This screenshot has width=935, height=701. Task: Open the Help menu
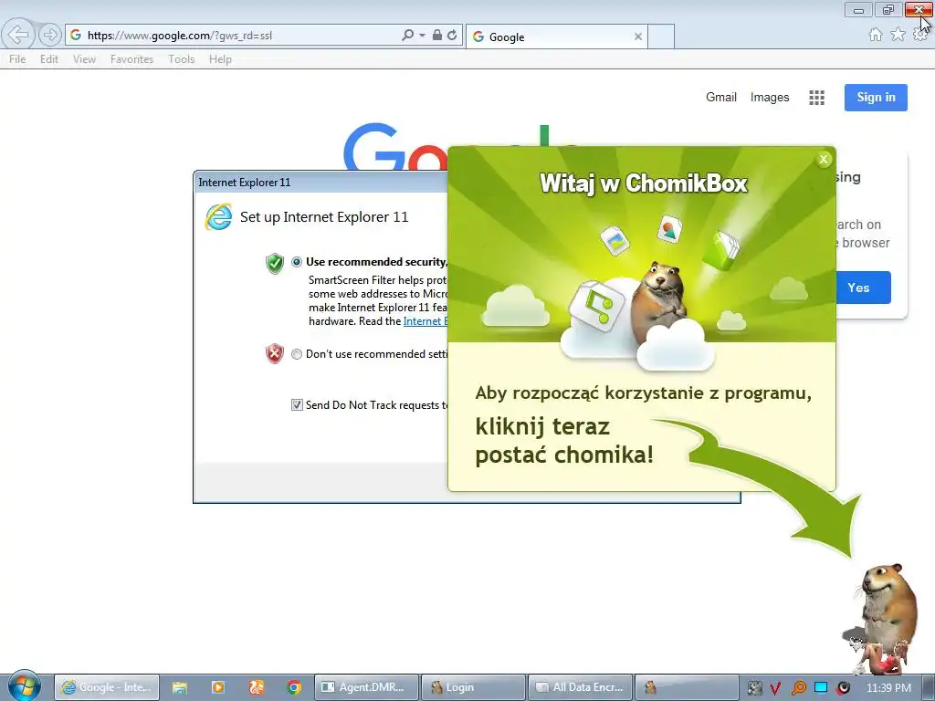point(220,59)
